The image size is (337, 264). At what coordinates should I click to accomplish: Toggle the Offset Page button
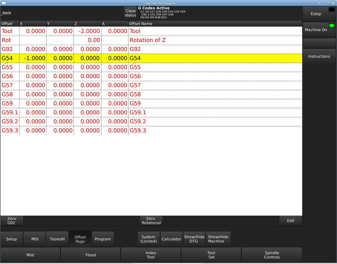[x=80, y=239]
